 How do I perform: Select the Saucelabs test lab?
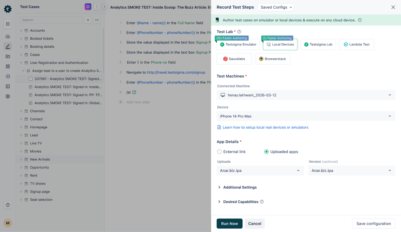click(x=234, y=59)
